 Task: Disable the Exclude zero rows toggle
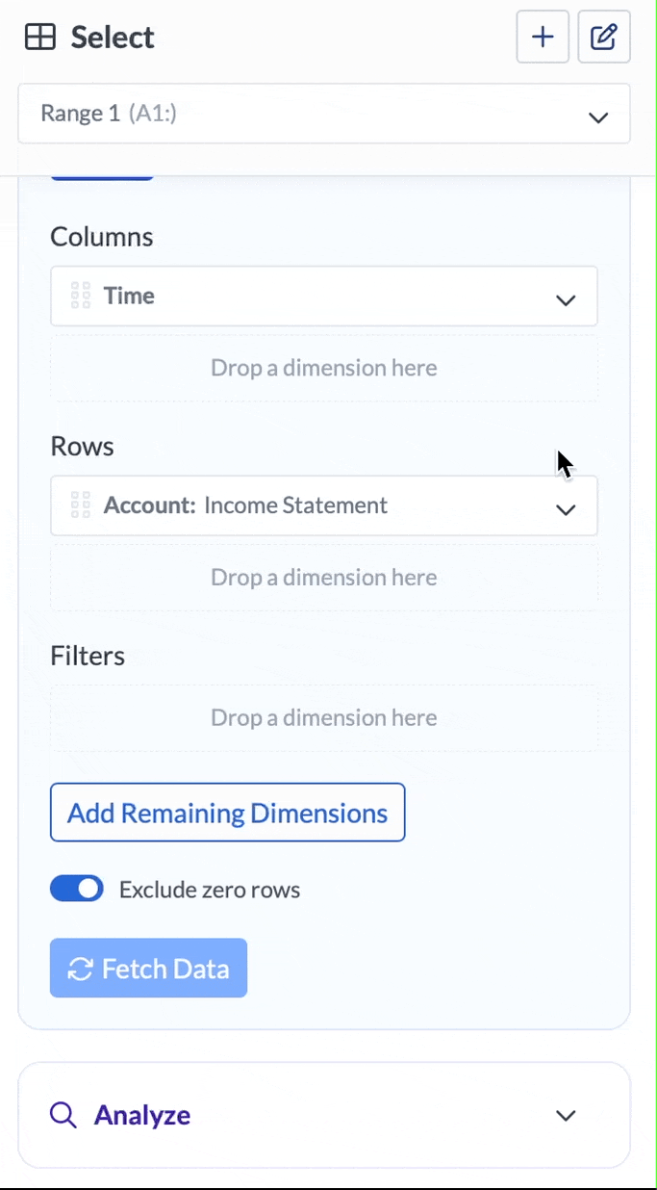click(x=77, y=889)
